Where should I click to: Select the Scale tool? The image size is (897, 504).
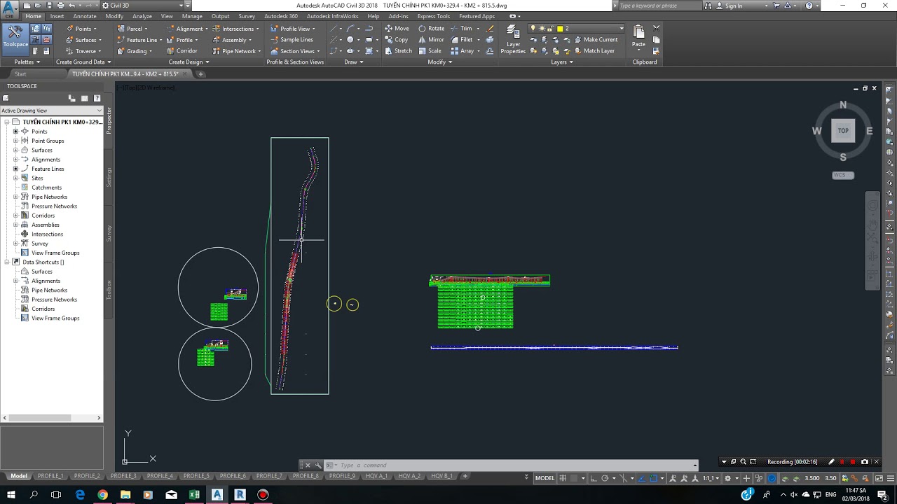[430, 51]
